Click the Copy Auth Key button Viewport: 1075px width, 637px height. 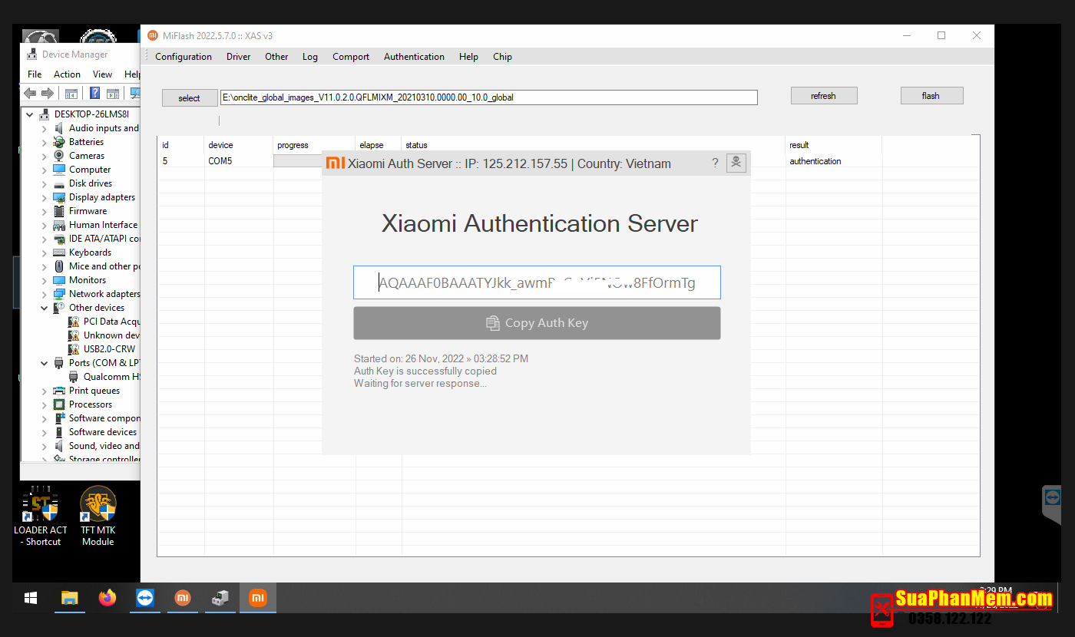click(537, 323)
